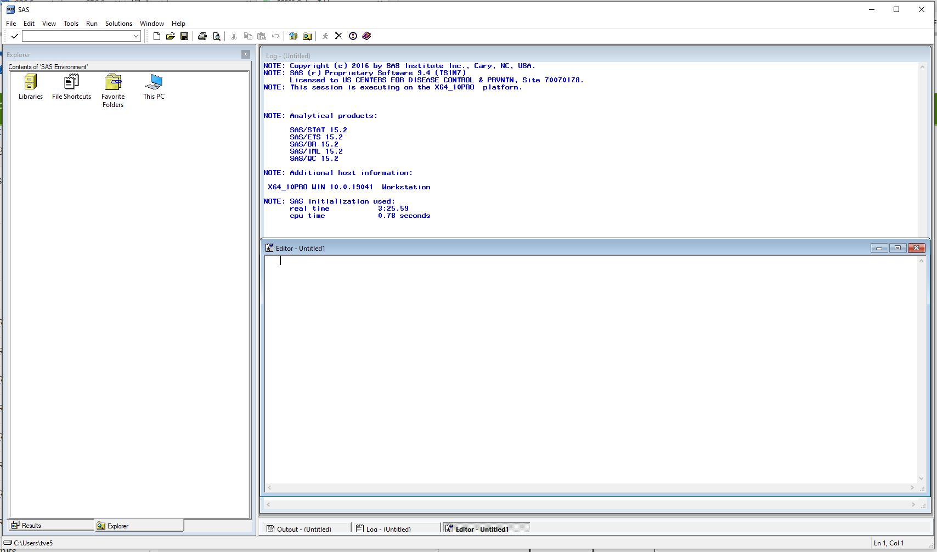Click inside the Editor text area
This screenshot has height=552, width=937.
pyautogui.click(x=590, y=368)
